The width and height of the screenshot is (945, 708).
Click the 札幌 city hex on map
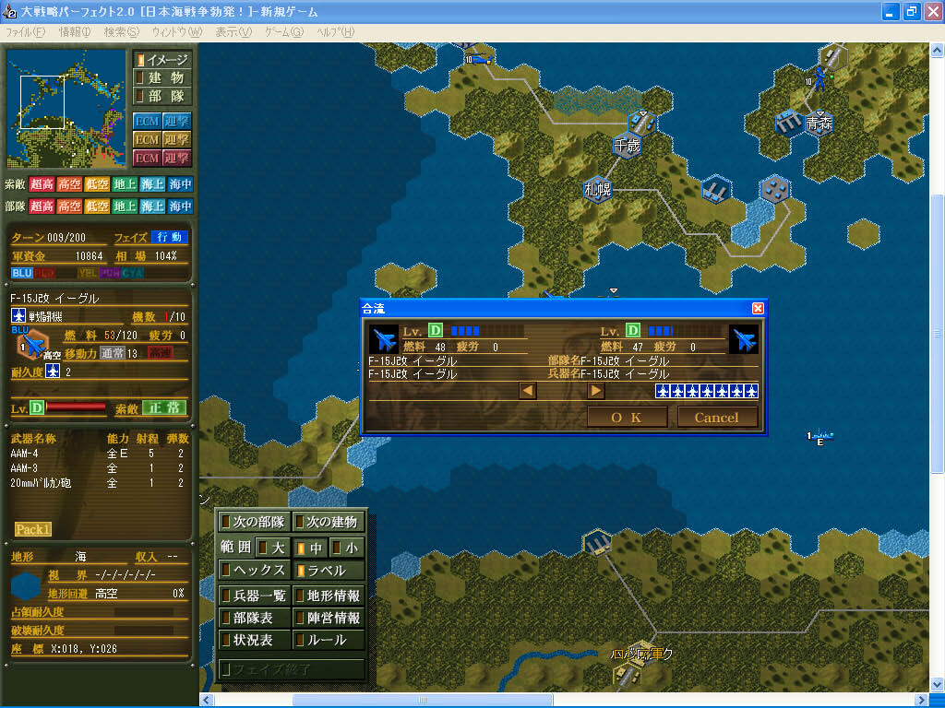click(x=597, y=190)
